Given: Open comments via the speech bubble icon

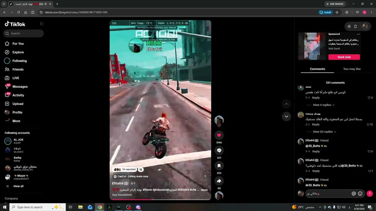Looking at the screenshot, I should point(219,150).
